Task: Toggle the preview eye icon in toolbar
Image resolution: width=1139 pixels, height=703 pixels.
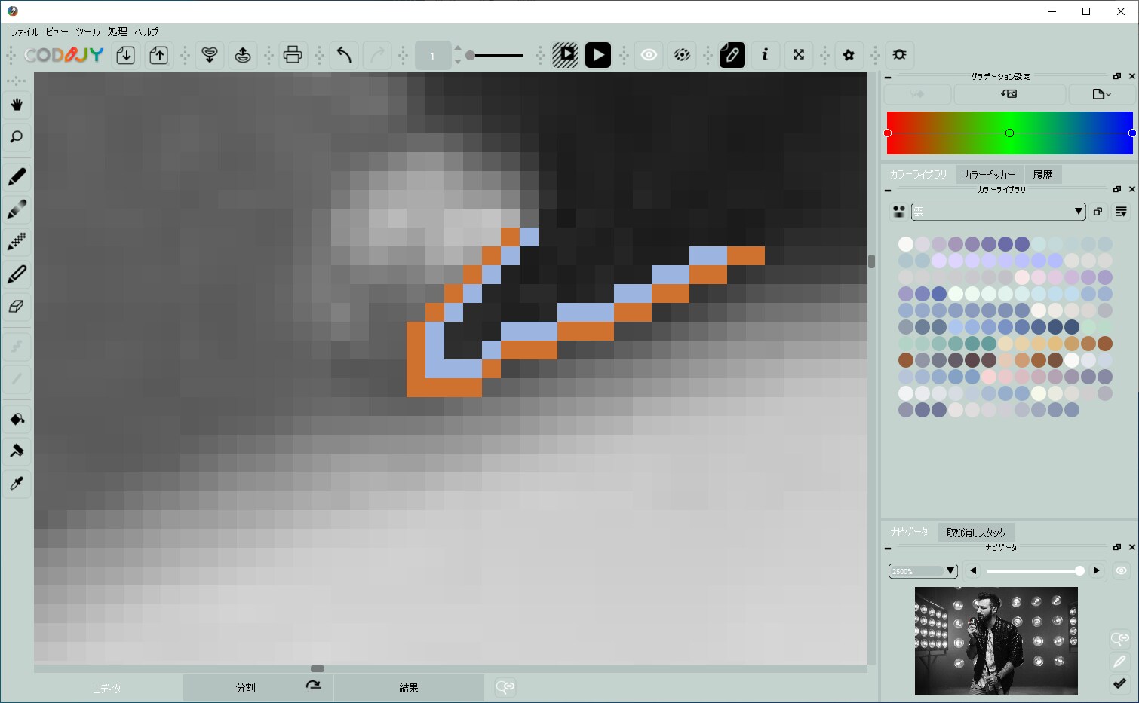Action: point(649,55)
